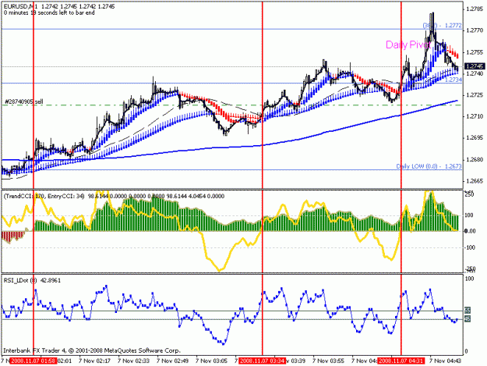
Task: Click the 100 value on the RSI scale
Action: coord(470,279)
